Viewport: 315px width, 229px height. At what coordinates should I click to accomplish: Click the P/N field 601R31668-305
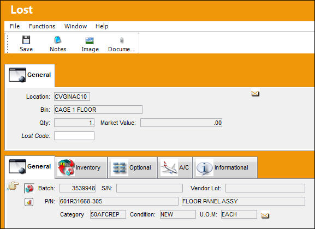click(118, 201)
